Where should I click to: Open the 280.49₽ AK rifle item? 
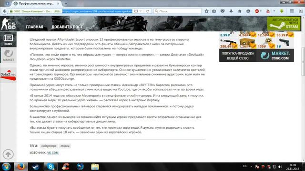click(229, 43)
